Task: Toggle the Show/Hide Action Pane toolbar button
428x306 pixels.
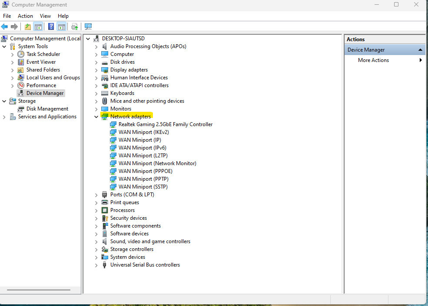Action: click(x=61, y=27)
